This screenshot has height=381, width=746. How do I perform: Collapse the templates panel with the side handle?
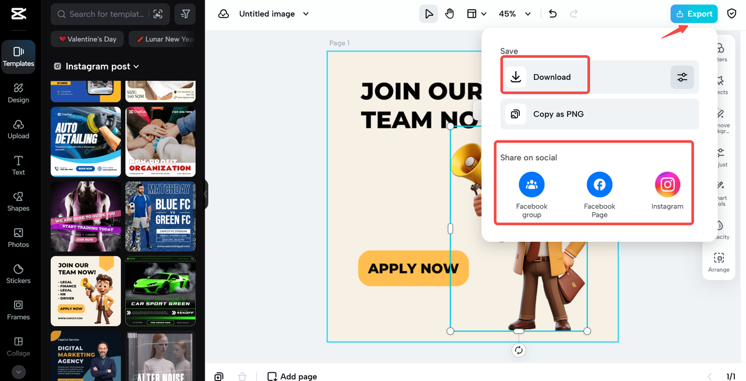(x=206, y=195)
